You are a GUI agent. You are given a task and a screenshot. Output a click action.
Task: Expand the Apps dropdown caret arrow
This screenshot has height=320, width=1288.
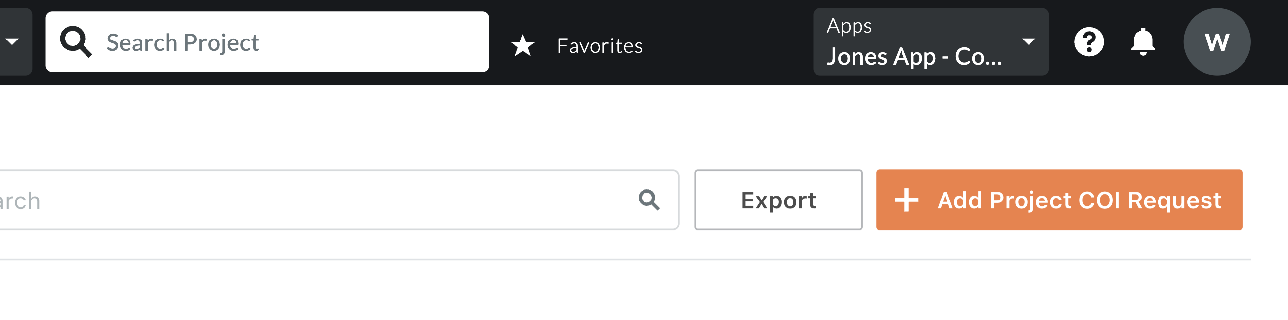pos(1028,42)
